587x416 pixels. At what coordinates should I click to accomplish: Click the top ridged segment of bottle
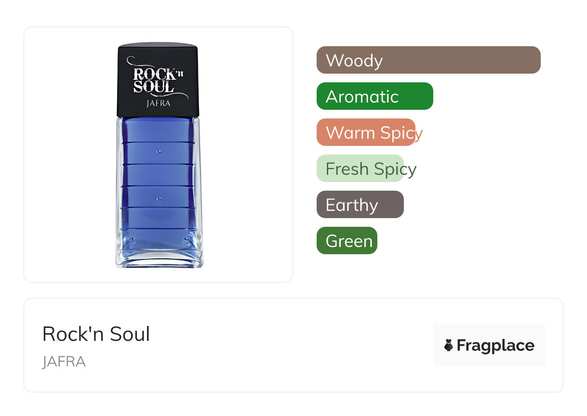(158, 130)
